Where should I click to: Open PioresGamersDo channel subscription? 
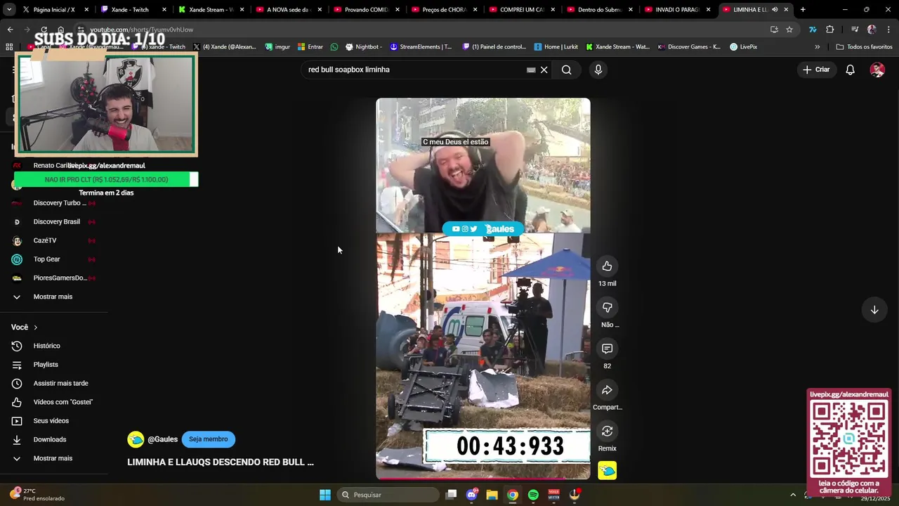pyautogui.click(x=60, y=278)
